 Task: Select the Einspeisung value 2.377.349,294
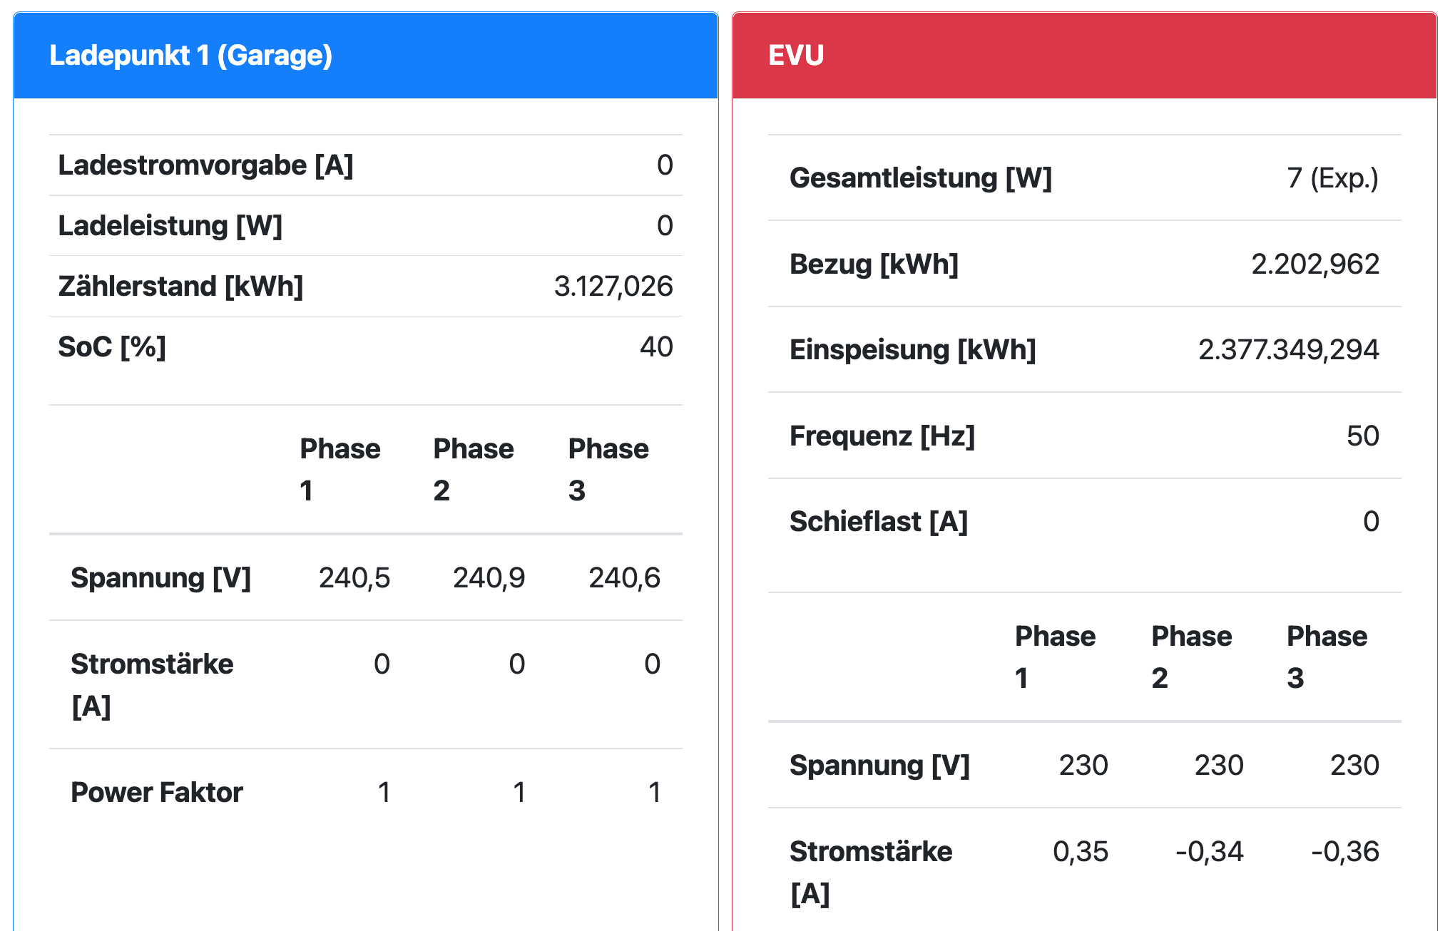pos(1288,350)
